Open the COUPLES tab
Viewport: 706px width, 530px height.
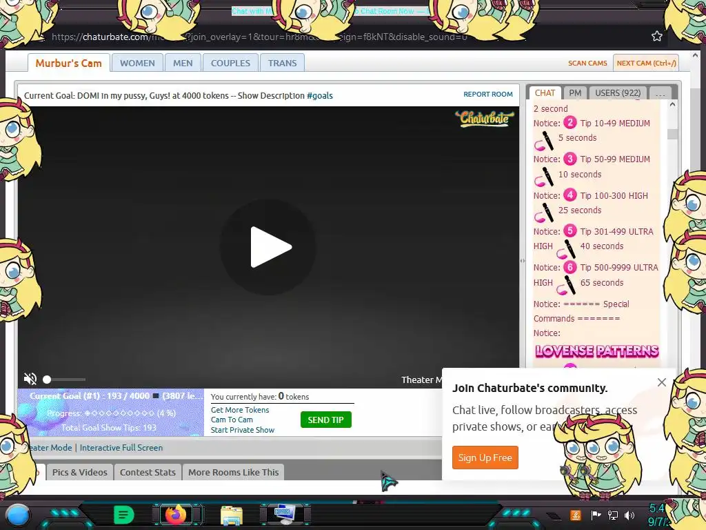click(230, 63)
